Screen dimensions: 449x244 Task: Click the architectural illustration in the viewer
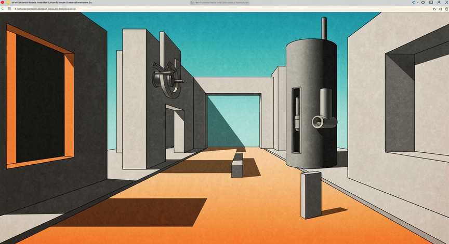click(x=224, y=128)
